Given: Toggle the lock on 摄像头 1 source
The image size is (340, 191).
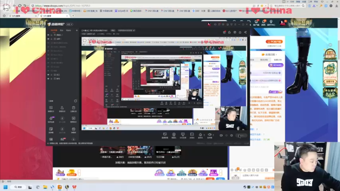Looking at the screenshot, I should pyautogui.click(x=51, y=35).
